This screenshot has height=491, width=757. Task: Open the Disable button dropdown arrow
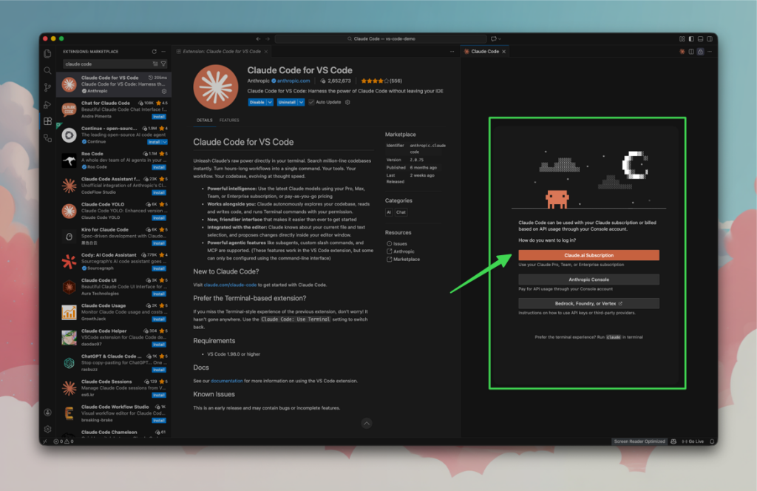point(270,102)
